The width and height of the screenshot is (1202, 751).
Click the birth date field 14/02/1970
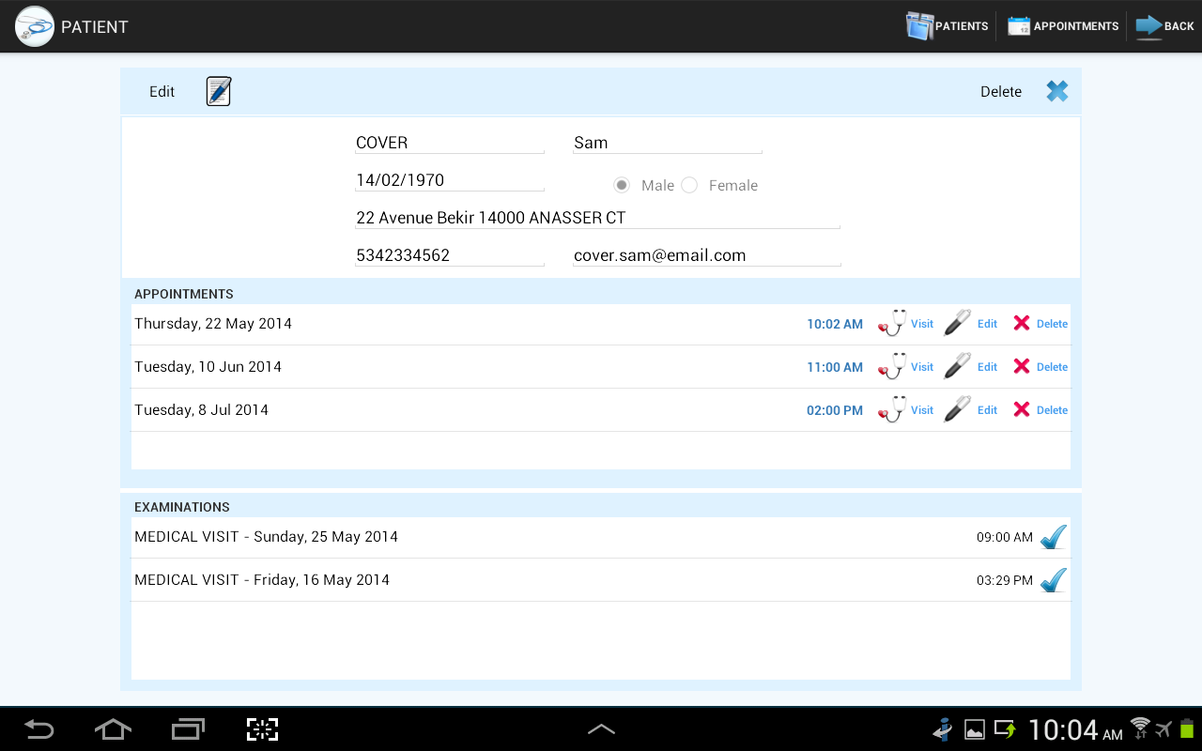pos(450,180)
